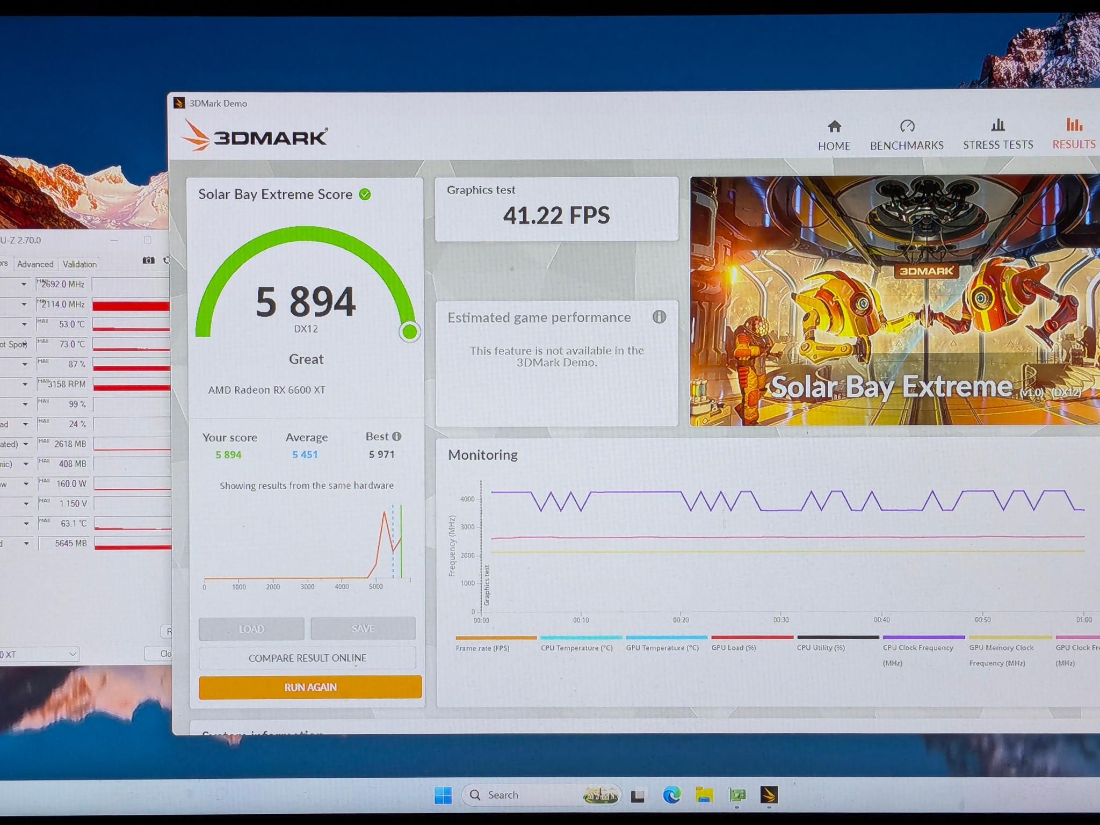Viewport: 1100px width, 825px height.
Task: Take GPU-Z screenshot with camera icon
Action: coord(149,260)
